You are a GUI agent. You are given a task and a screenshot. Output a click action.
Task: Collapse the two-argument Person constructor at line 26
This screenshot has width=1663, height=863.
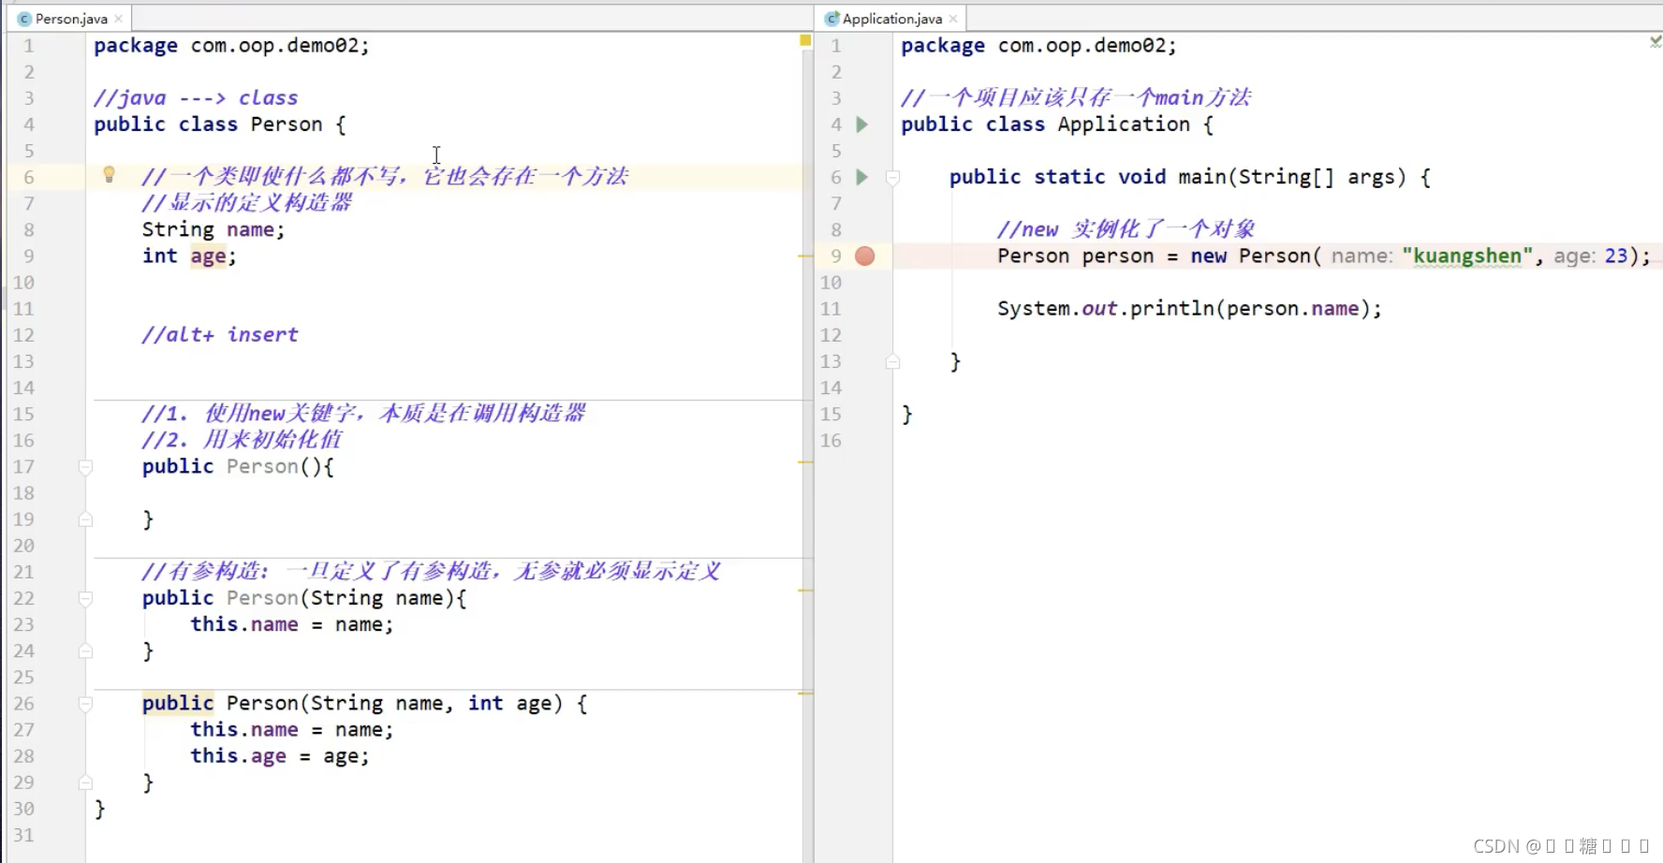[x=85, y=703]
